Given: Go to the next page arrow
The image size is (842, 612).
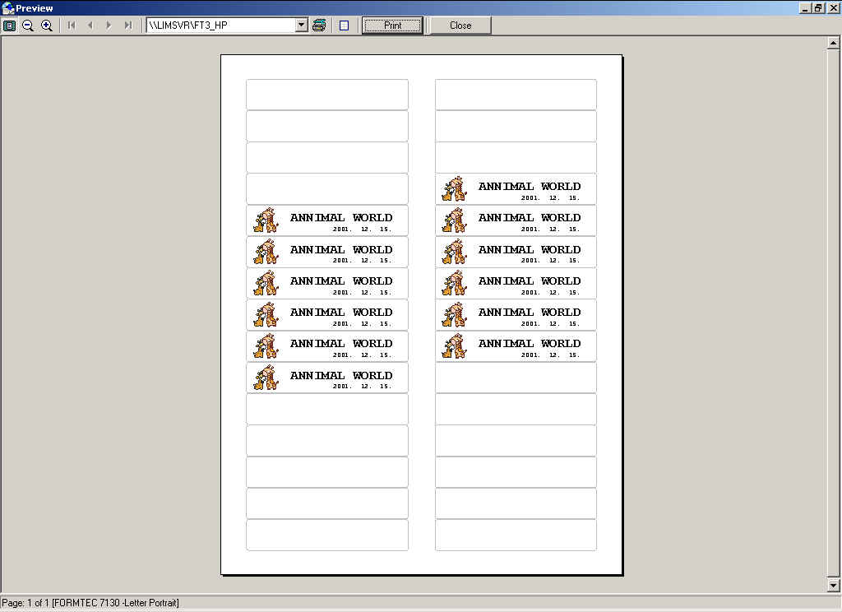Looking at the screenshot, I should (109, 25).
